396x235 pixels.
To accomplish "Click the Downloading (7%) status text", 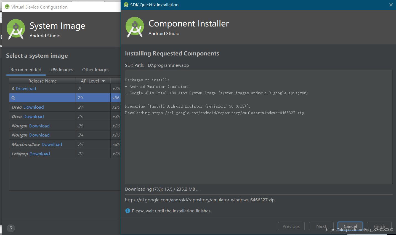I will coord(162,189).
